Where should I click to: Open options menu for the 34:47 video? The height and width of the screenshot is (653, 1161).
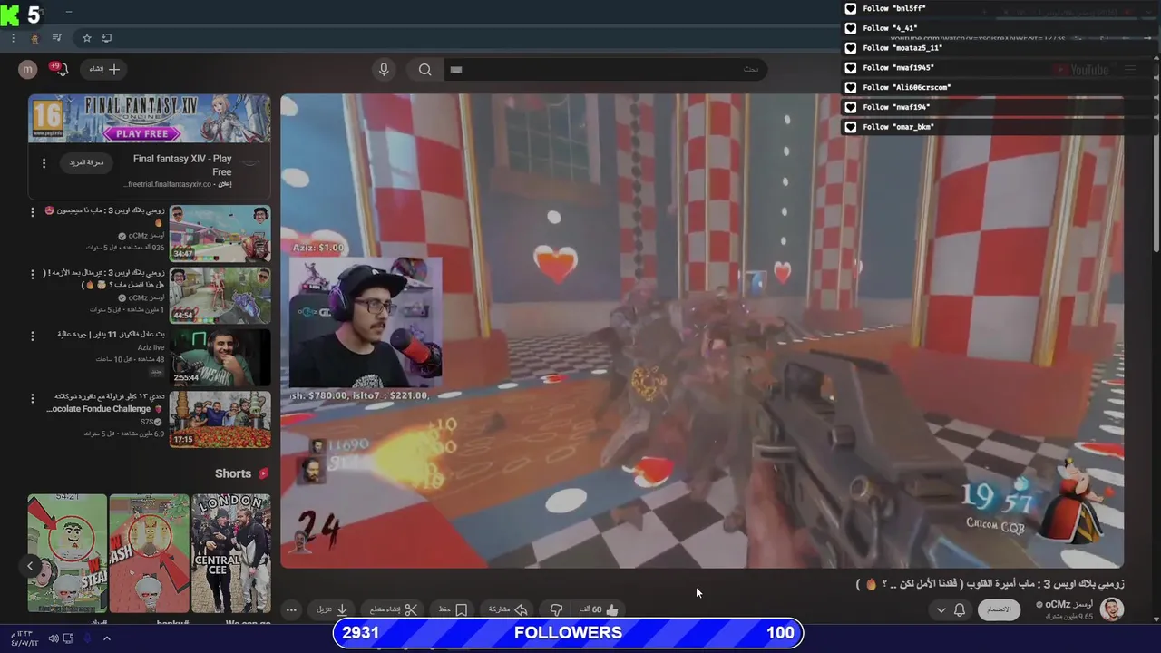[x=34, y=211]
